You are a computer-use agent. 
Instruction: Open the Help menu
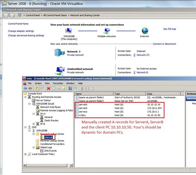coord(80,83)
